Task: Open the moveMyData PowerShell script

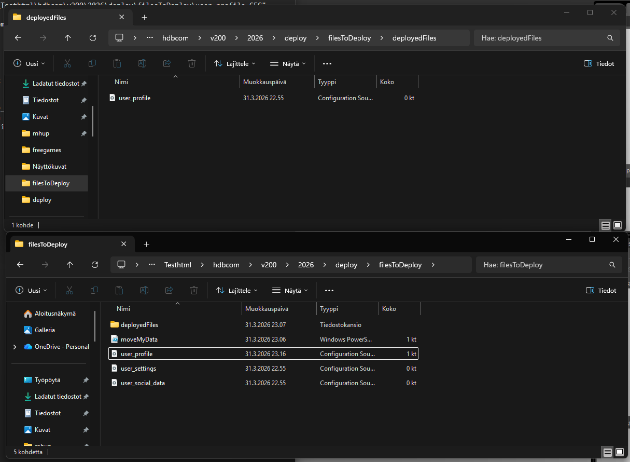Action: (138, 339)
